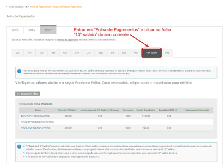Switch to the Dez month tab

point(167,53)
